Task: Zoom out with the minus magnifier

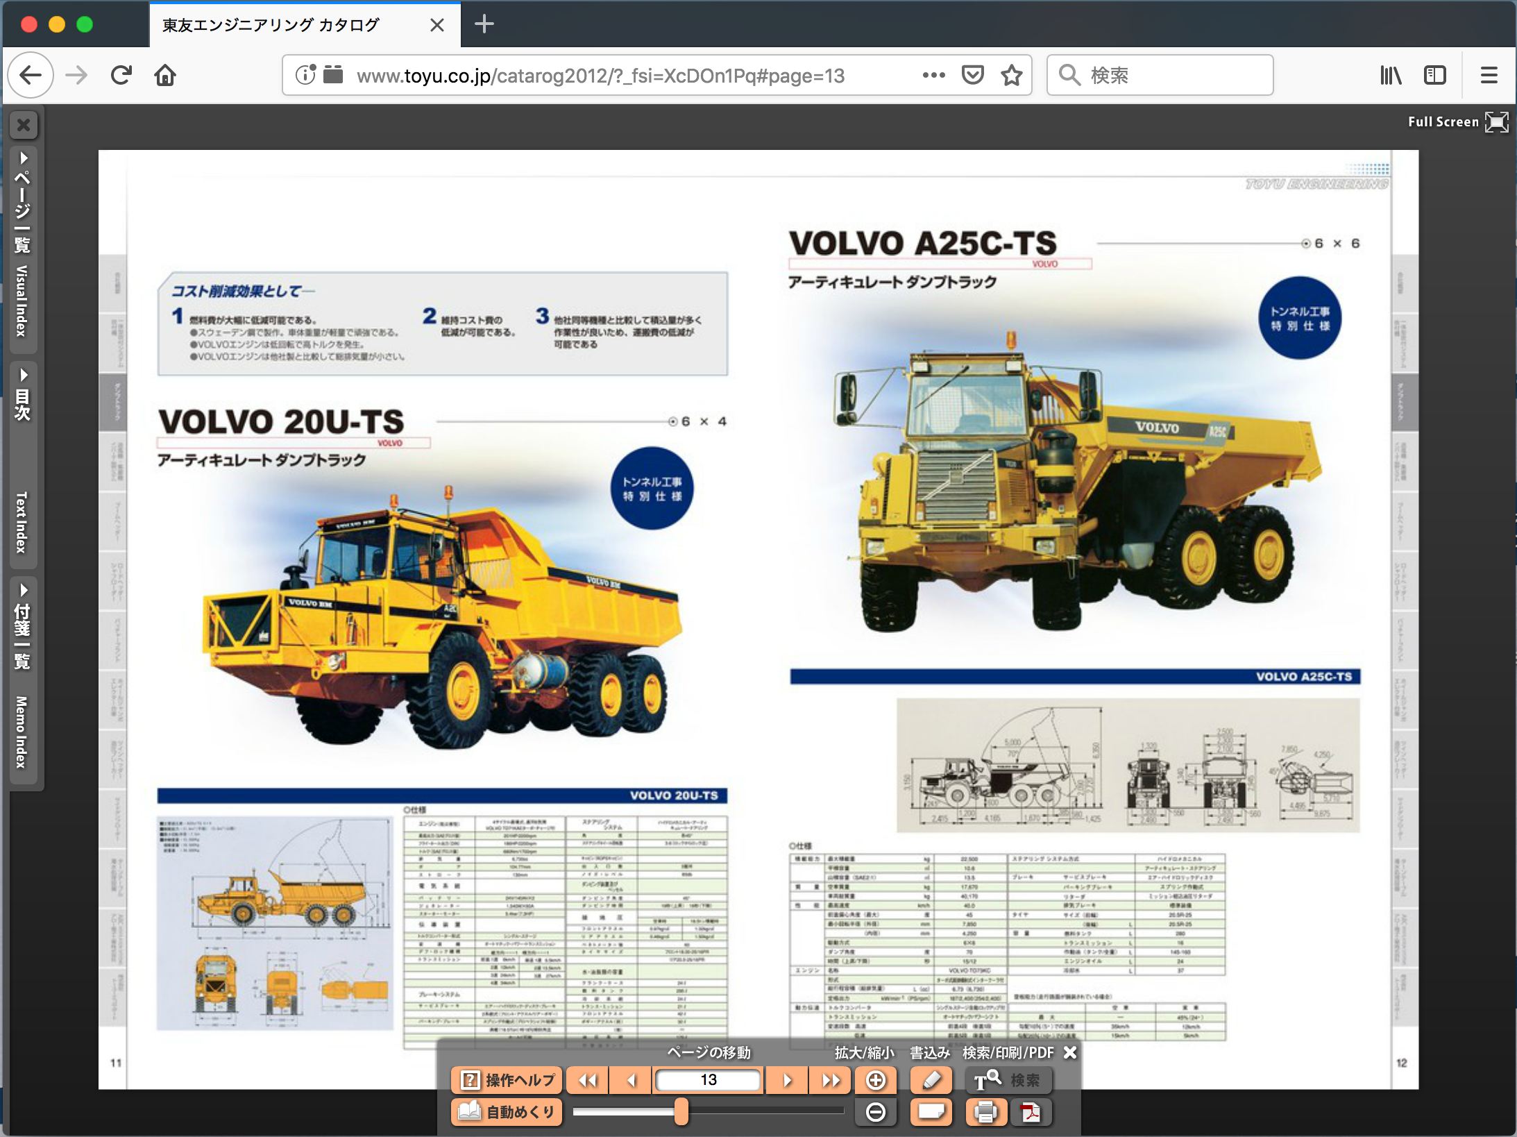Action: (876, 1112)
